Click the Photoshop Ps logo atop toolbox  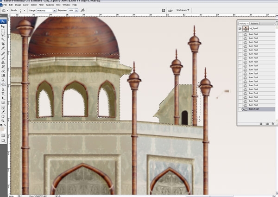click(x=3, y=21)
